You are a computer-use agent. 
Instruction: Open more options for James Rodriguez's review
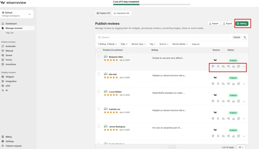244,136
